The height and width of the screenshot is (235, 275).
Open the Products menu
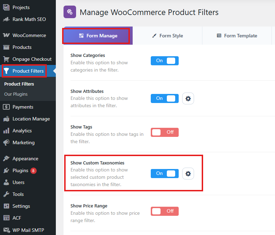click(28, 47)
